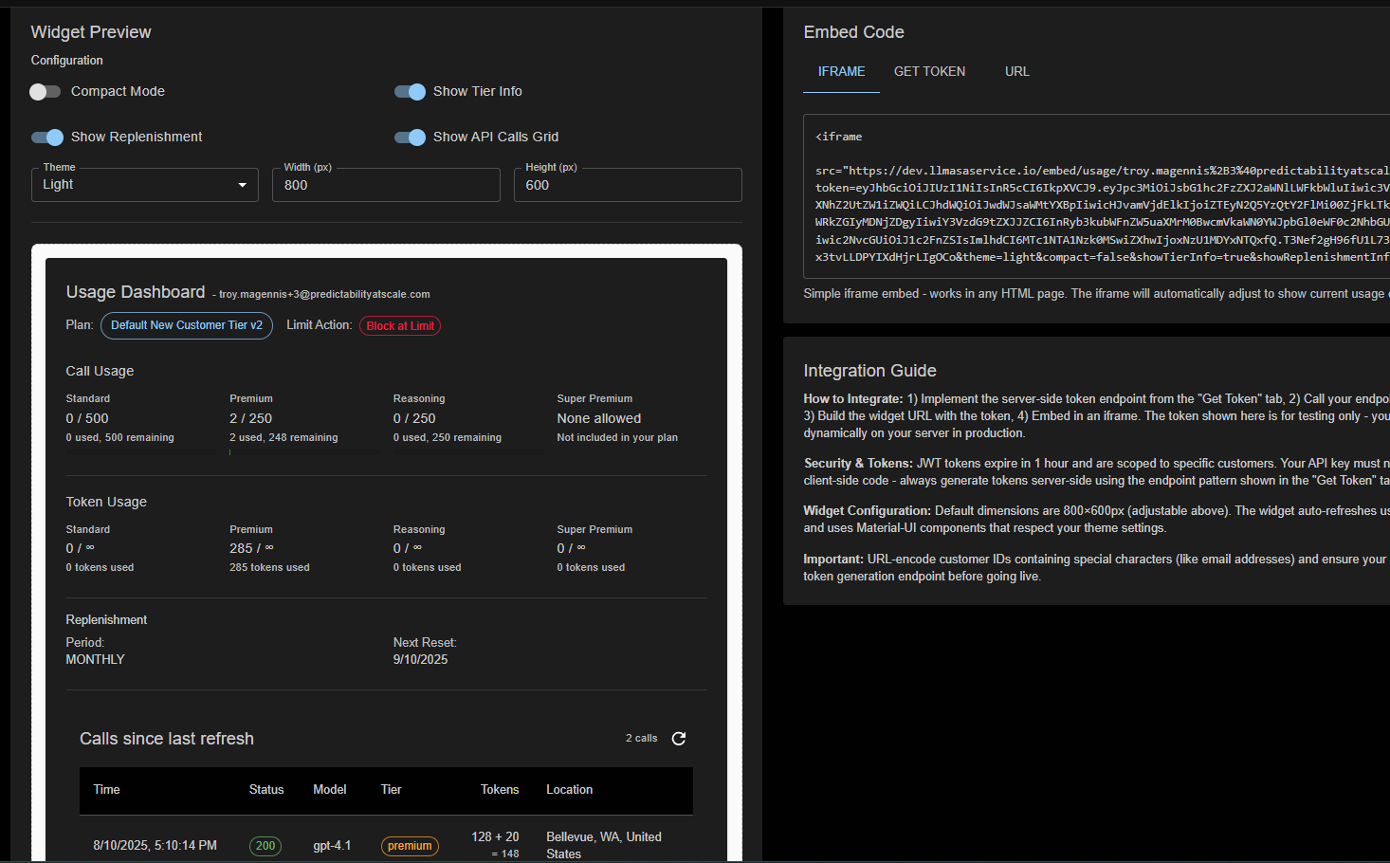Screen dimensions: 1390x863
Task: Click the Block at Limit chip
Action: click(400, 326)
